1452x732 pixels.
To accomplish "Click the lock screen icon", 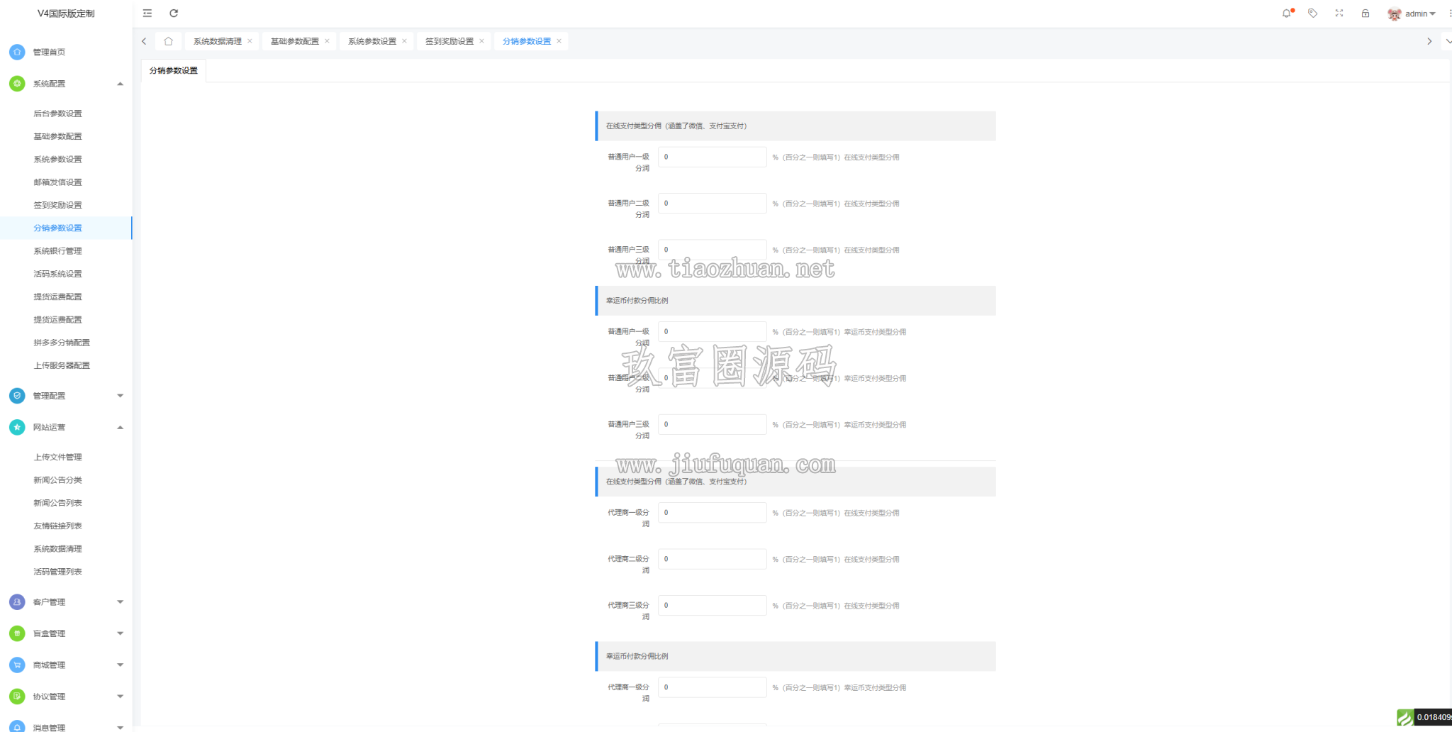I will tap(1366, 13).
